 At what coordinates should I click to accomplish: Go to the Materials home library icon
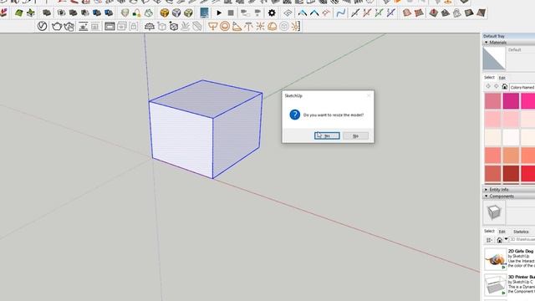pos(505,87)
